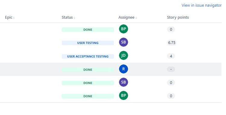Click the 0 story points in the first row
Image resolution: width=226 pixels, height=115 pixels.
point(171,30)
